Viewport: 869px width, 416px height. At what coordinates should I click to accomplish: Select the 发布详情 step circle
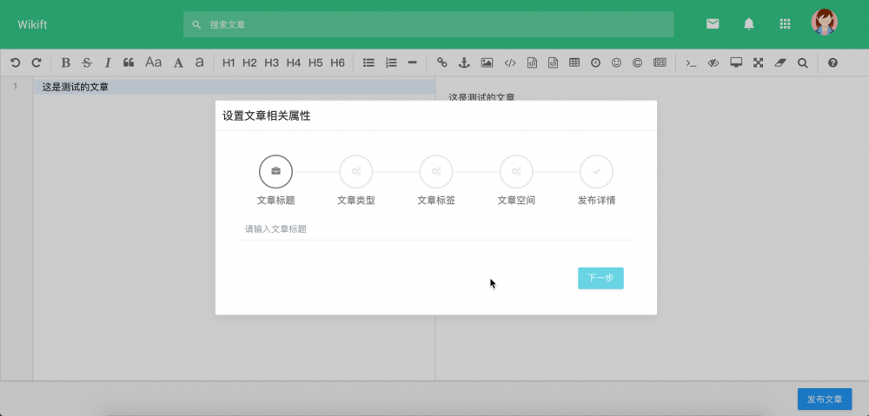(x=596, y=171)
